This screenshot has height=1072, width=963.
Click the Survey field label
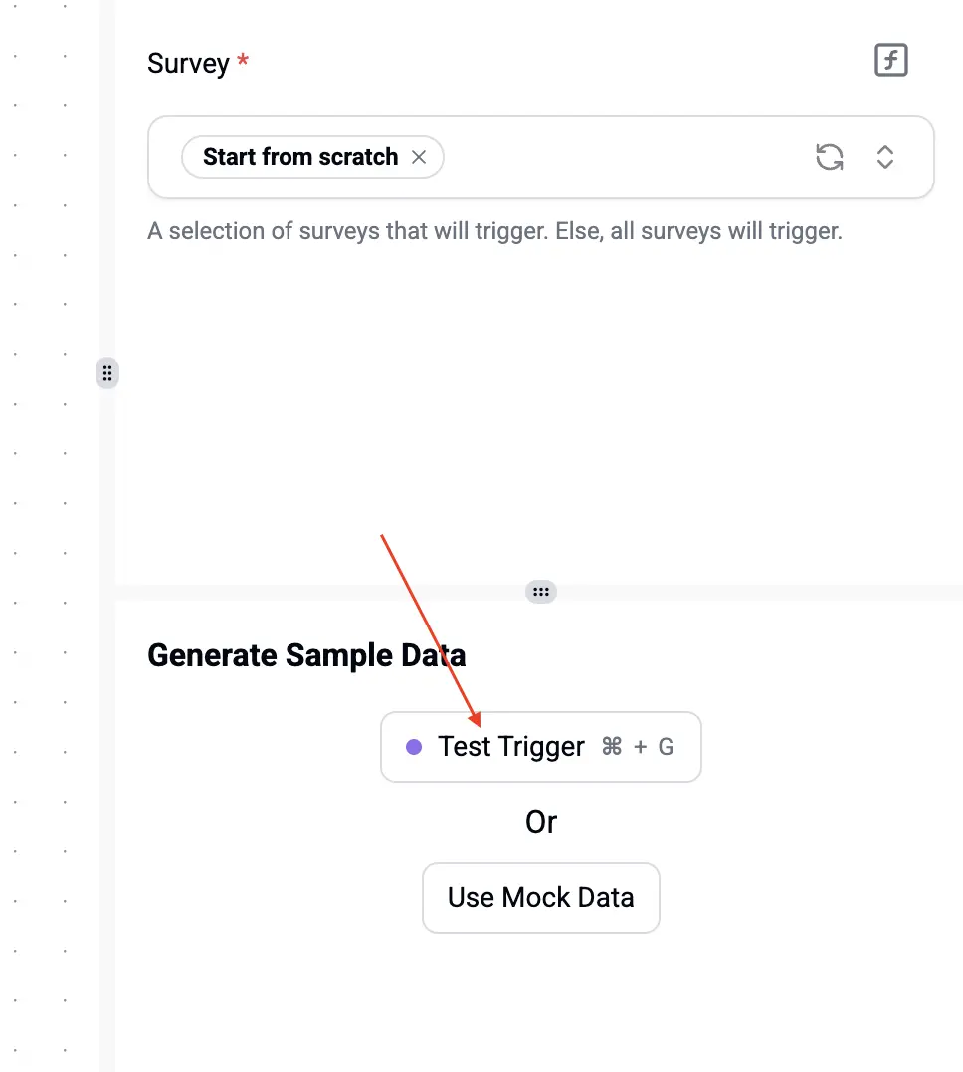188,64
